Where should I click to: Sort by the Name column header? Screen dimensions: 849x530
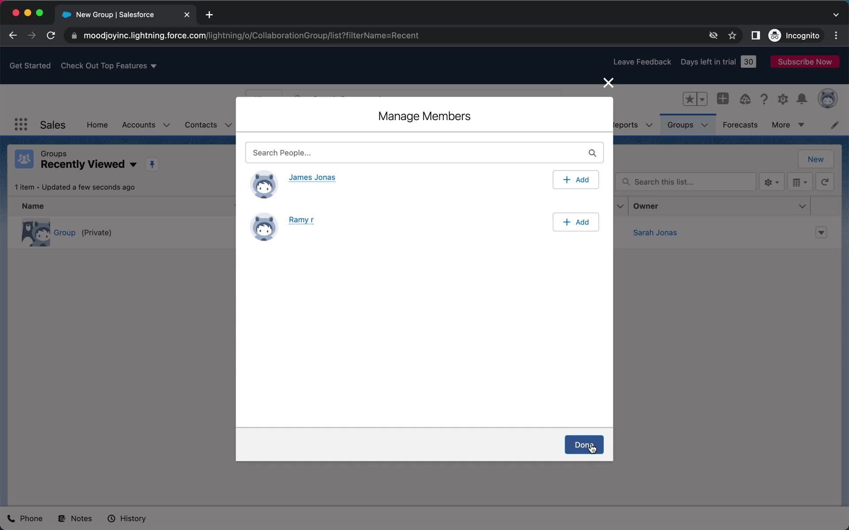pos(33,206)
